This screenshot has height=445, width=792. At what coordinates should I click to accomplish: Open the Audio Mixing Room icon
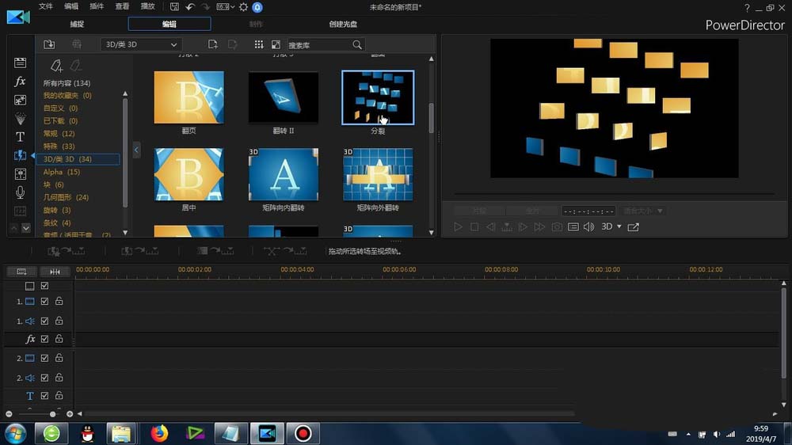pyautogui.click(x=21, y=174)
